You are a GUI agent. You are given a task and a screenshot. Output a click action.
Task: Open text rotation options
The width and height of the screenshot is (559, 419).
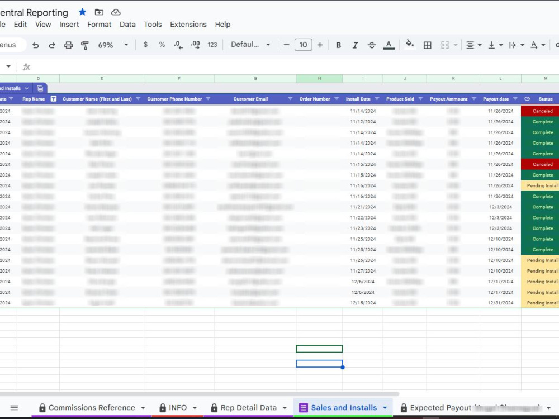[x=538, y=45]
